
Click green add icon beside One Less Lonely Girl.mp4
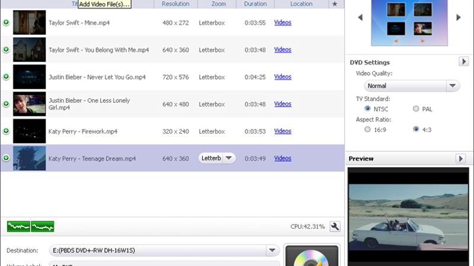click(x=6, y=104)
